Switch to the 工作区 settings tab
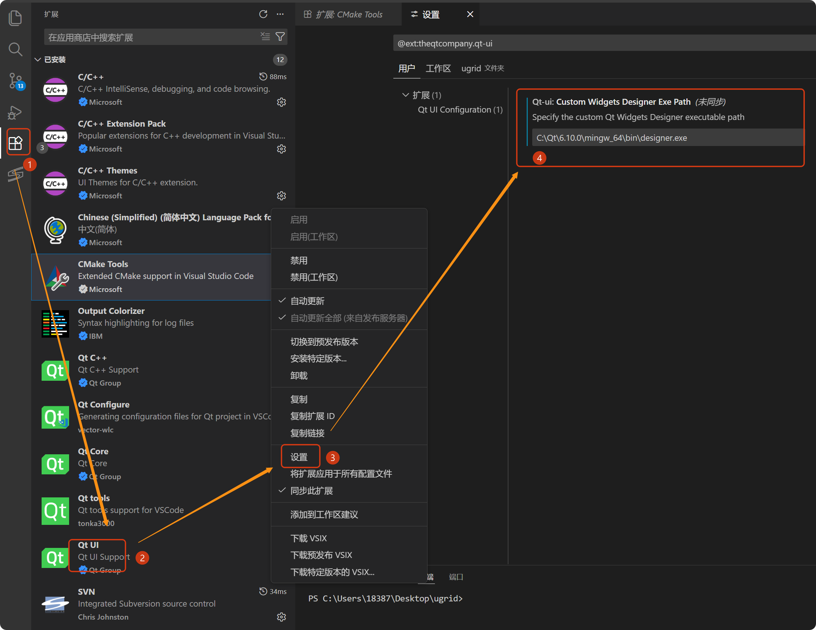The height and width of the screenshot is (630, 816). [438, 68]
